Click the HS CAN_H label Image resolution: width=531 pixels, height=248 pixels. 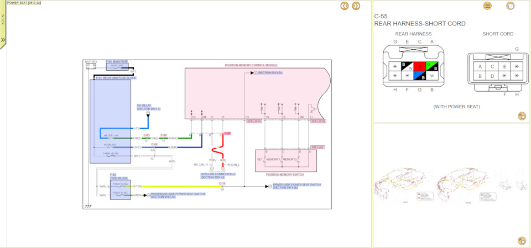tap(200, 165)
